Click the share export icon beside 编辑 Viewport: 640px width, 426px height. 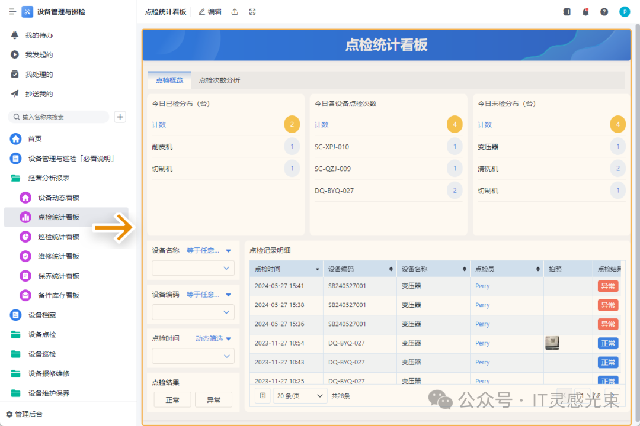coord(235,12)
